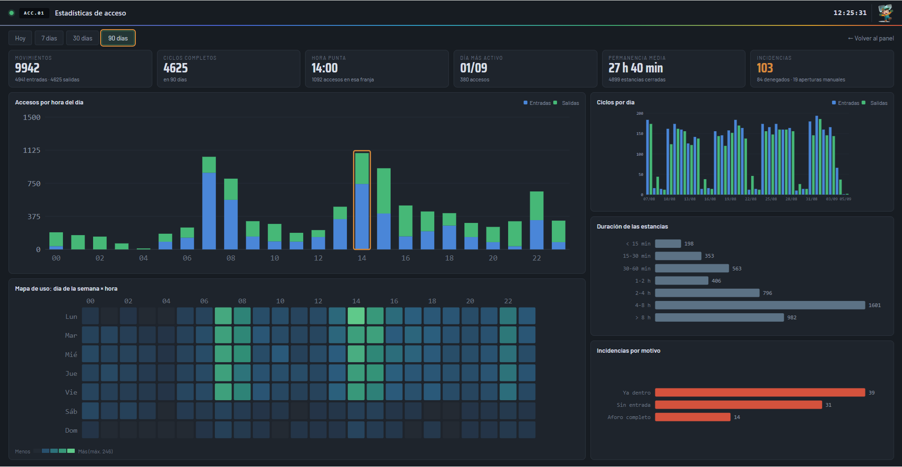This screenshot has width=902, height=467.
Task: Select the '1-2 h' duration bar
Action: [x=682, y=281]
